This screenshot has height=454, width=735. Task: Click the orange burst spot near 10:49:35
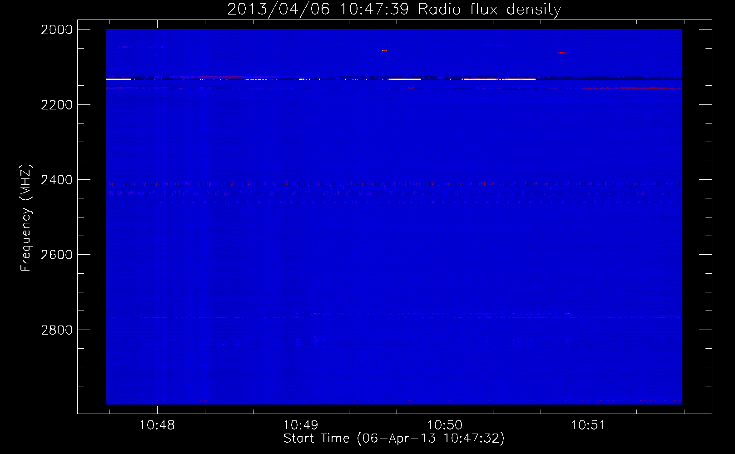(x=384, y=51)
